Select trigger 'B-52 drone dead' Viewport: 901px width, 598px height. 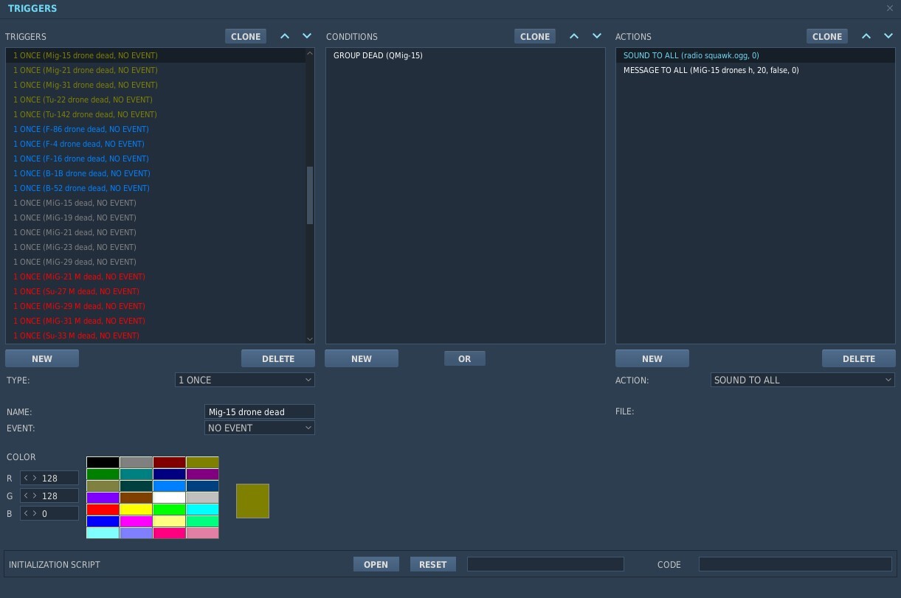click(155, 188)
